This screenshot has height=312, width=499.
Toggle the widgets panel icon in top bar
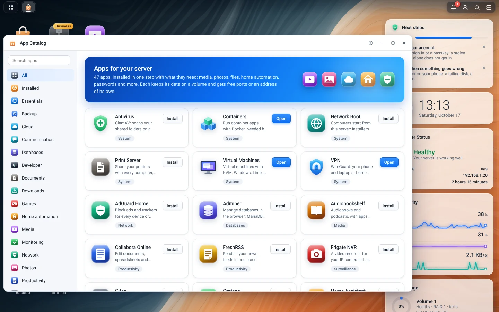[489, 7]
